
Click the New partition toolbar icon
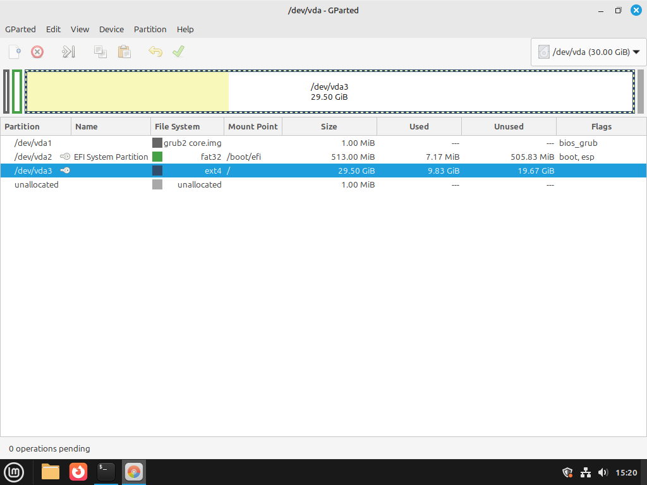[15, 52]
